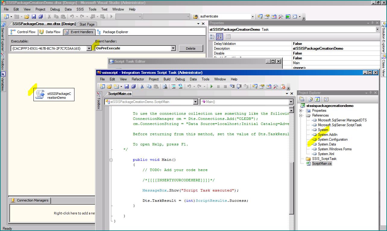Click Comment out selected lines icon
387x231 pixels.
174,86
